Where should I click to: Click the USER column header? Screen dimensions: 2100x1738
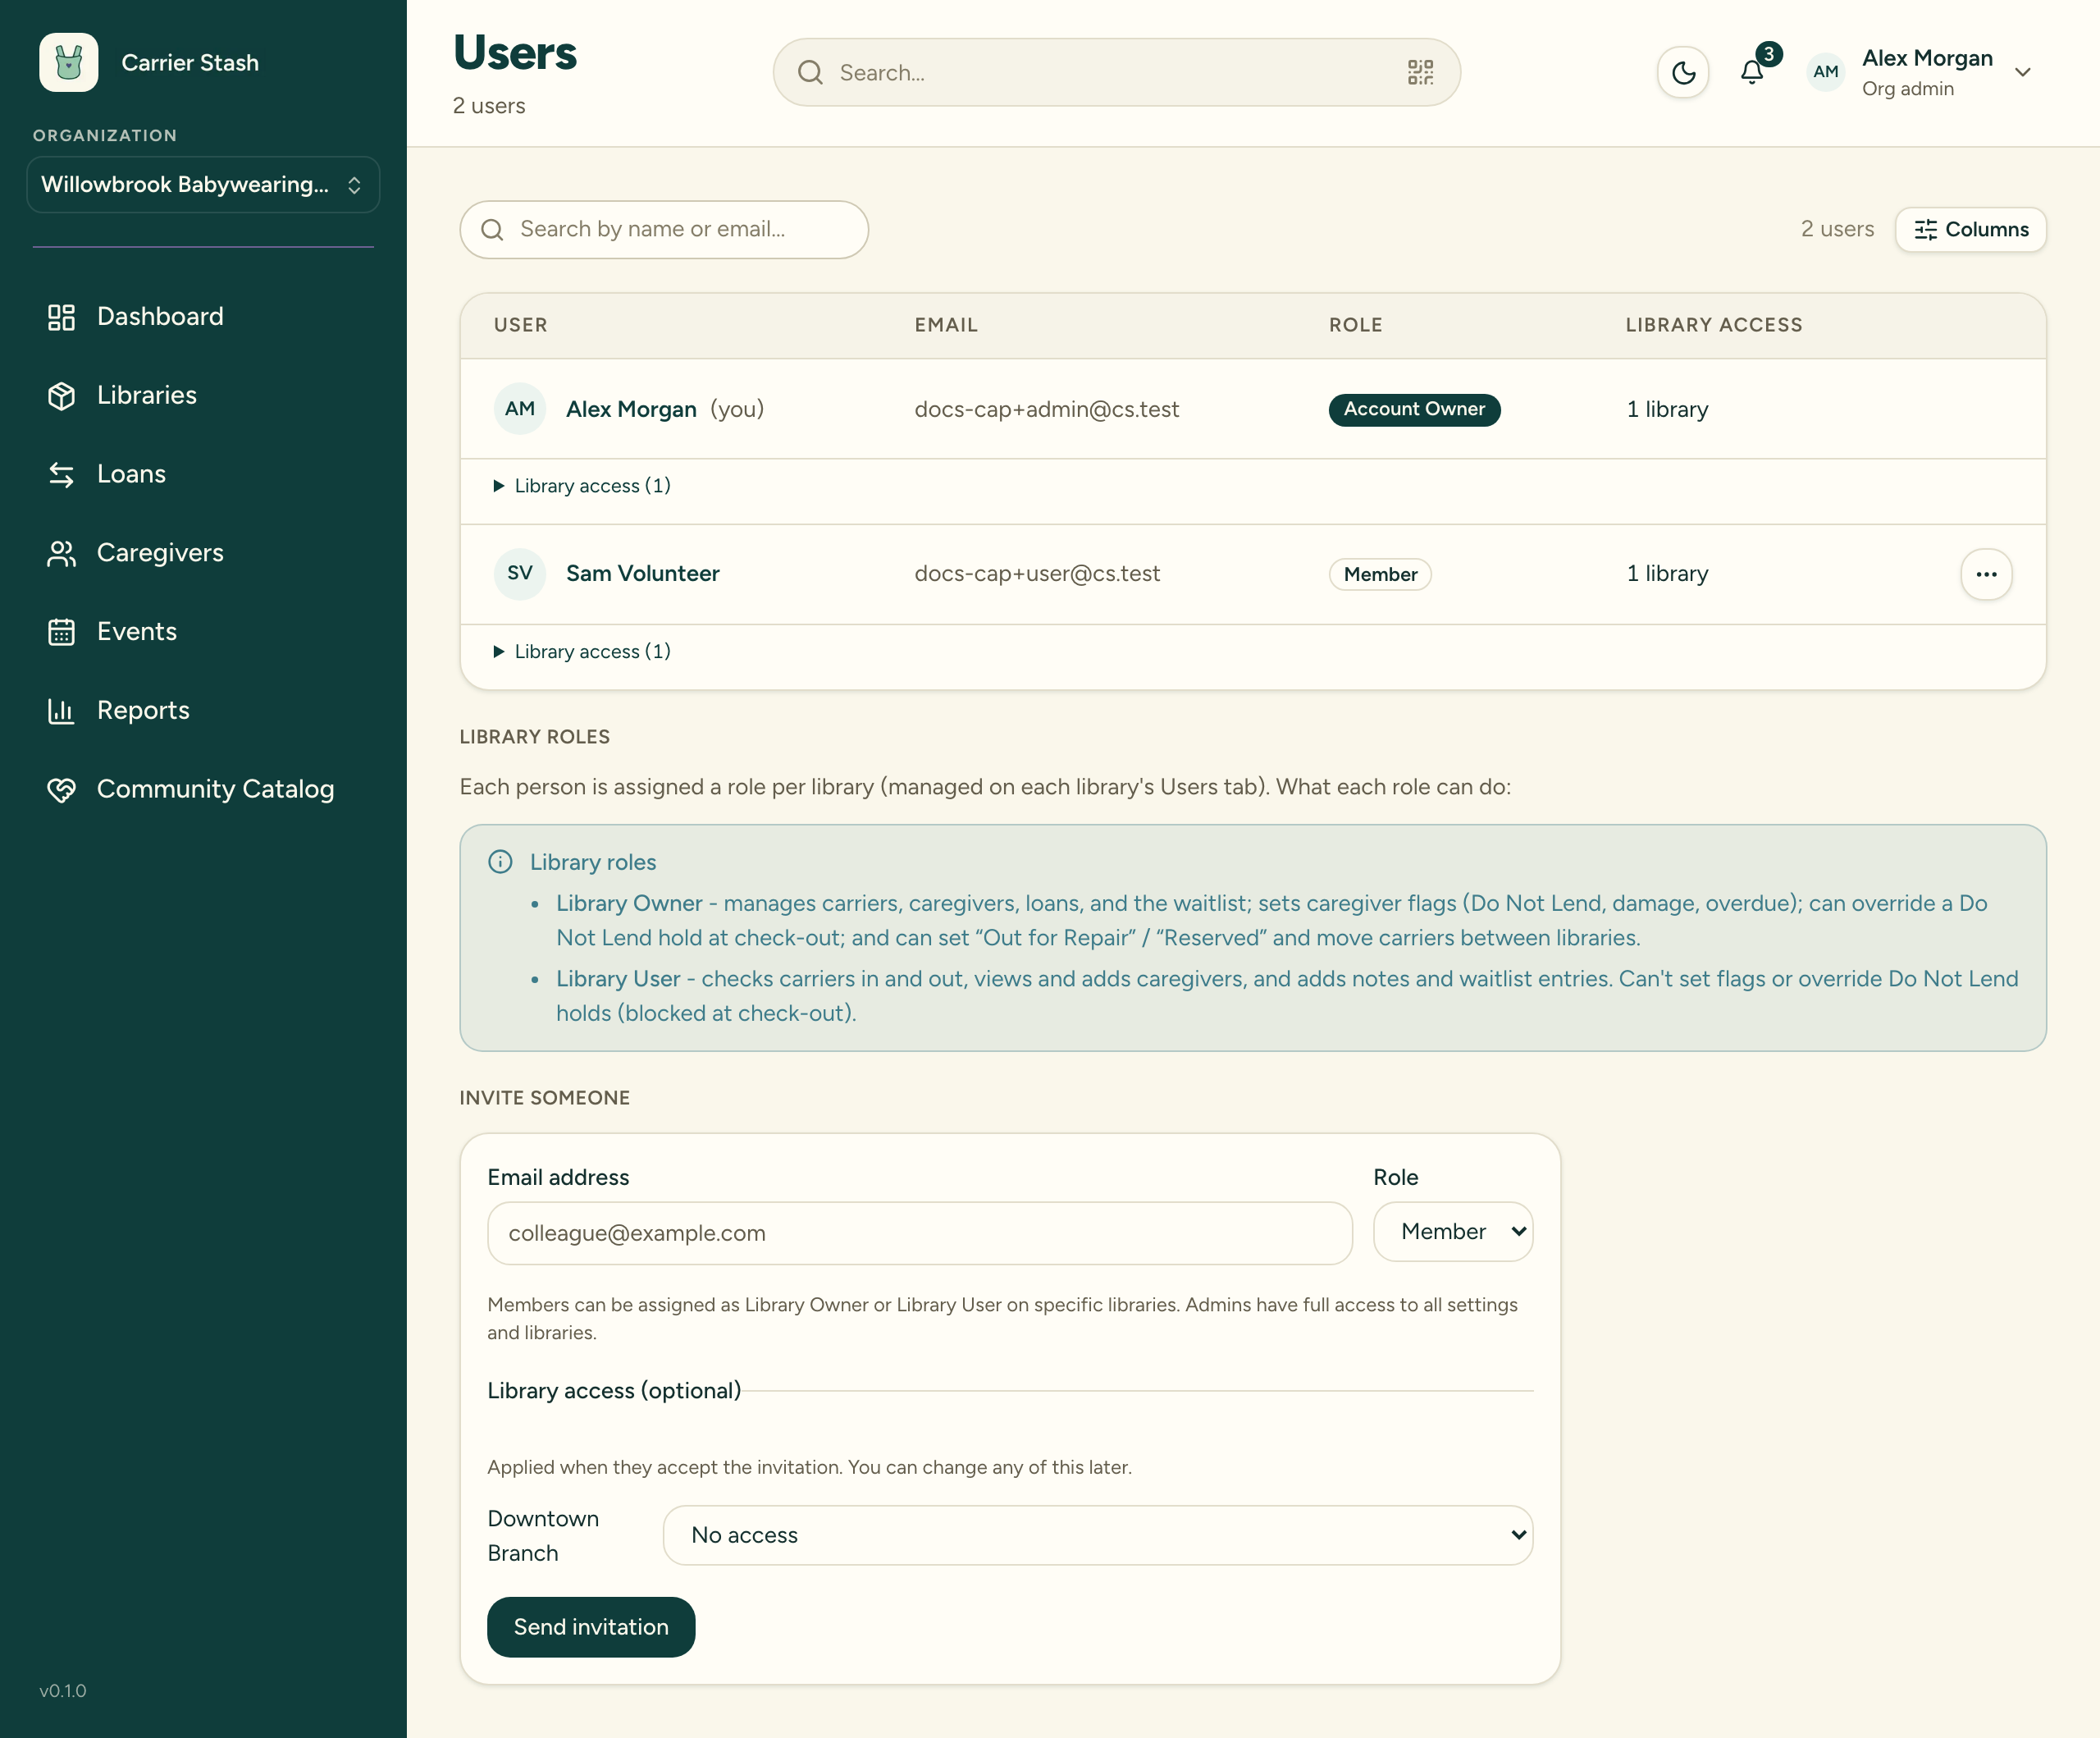point(520,324)
